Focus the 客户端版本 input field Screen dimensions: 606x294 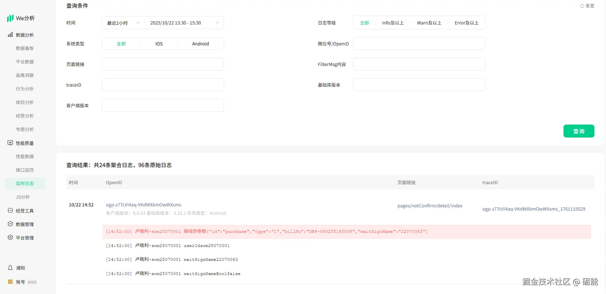point(163,105)
